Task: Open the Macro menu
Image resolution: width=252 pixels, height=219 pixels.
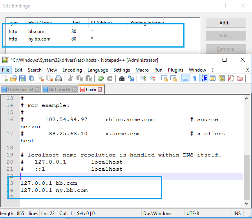Action: click(142, 70)
